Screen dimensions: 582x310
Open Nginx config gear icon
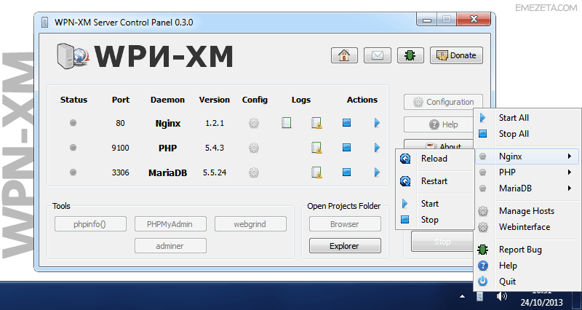[254, 123]
